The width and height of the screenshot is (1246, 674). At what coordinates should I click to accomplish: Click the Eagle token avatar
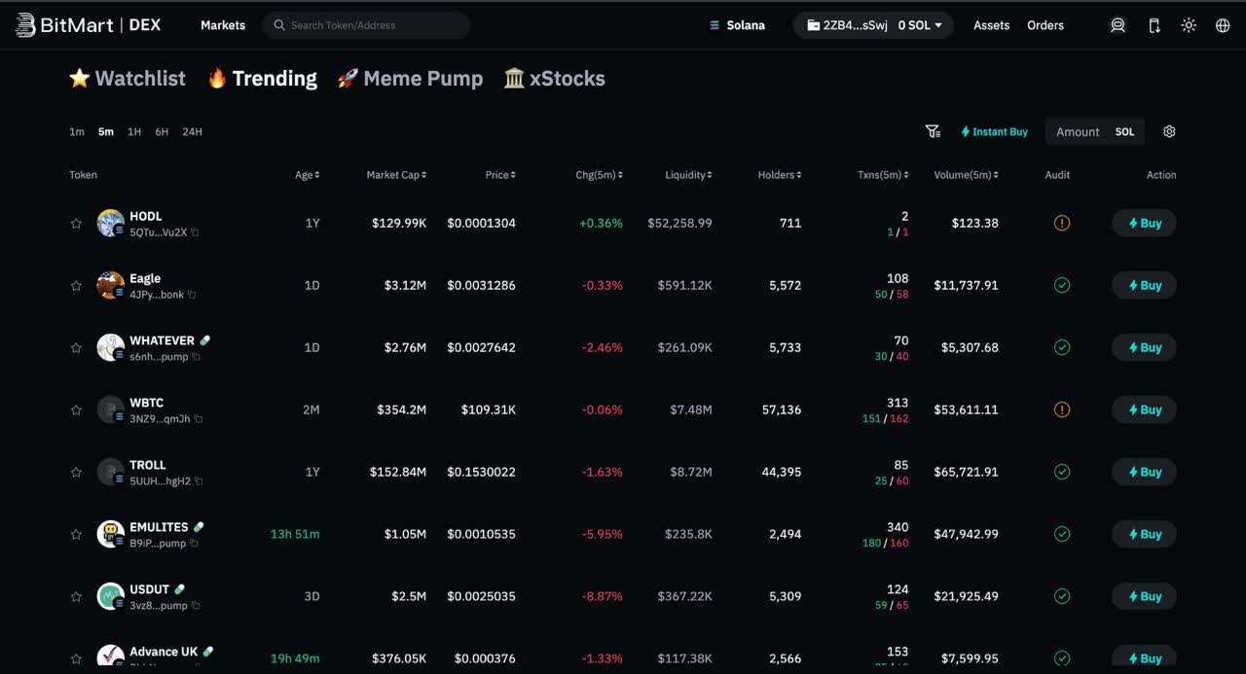click(110, 285)
